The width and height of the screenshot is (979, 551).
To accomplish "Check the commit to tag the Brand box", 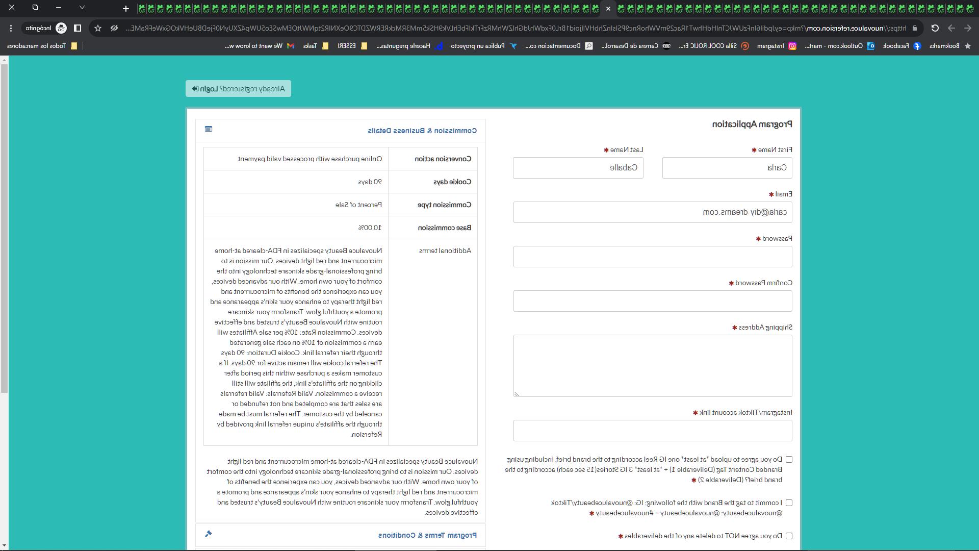I will pyautogui.click(x=789, y=503).
